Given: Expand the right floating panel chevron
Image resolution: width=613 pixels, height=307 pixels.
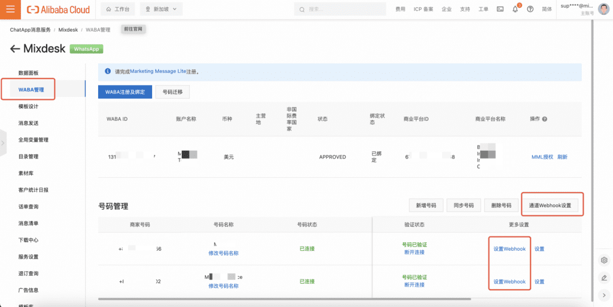Looking at the screenshot, I should (604, 295).
